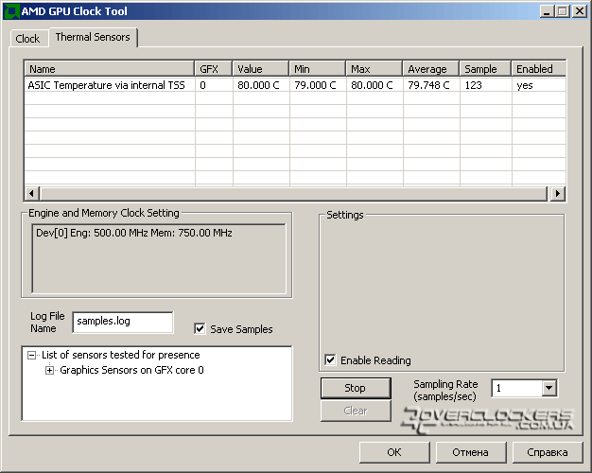
Task: Select the Graphics Sensors on GFX core 0 item
Action: (131, 370)
